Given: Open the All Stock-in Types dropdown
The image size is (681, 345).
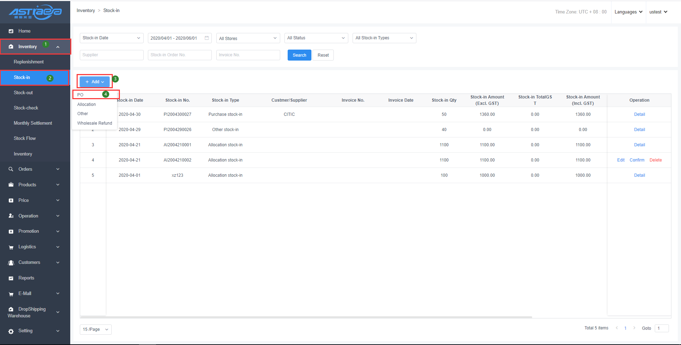Looking at the screenshot, I should tap(384, 38).
